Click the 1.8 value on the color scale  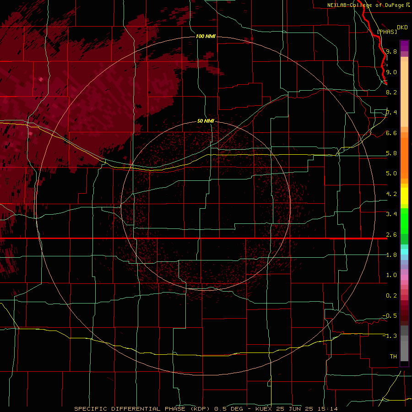[x=391, y=255]
